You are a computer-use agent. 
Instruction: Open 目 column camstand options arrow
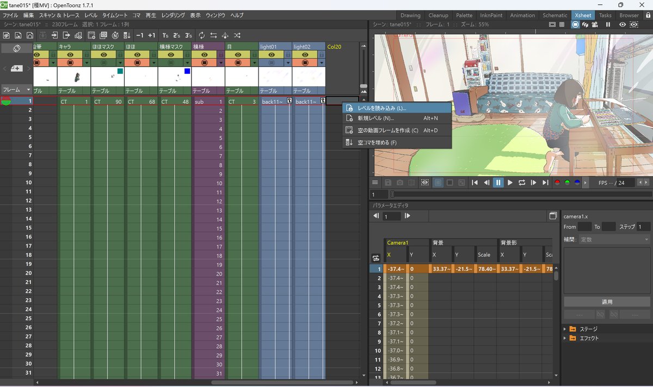(255, 63)
